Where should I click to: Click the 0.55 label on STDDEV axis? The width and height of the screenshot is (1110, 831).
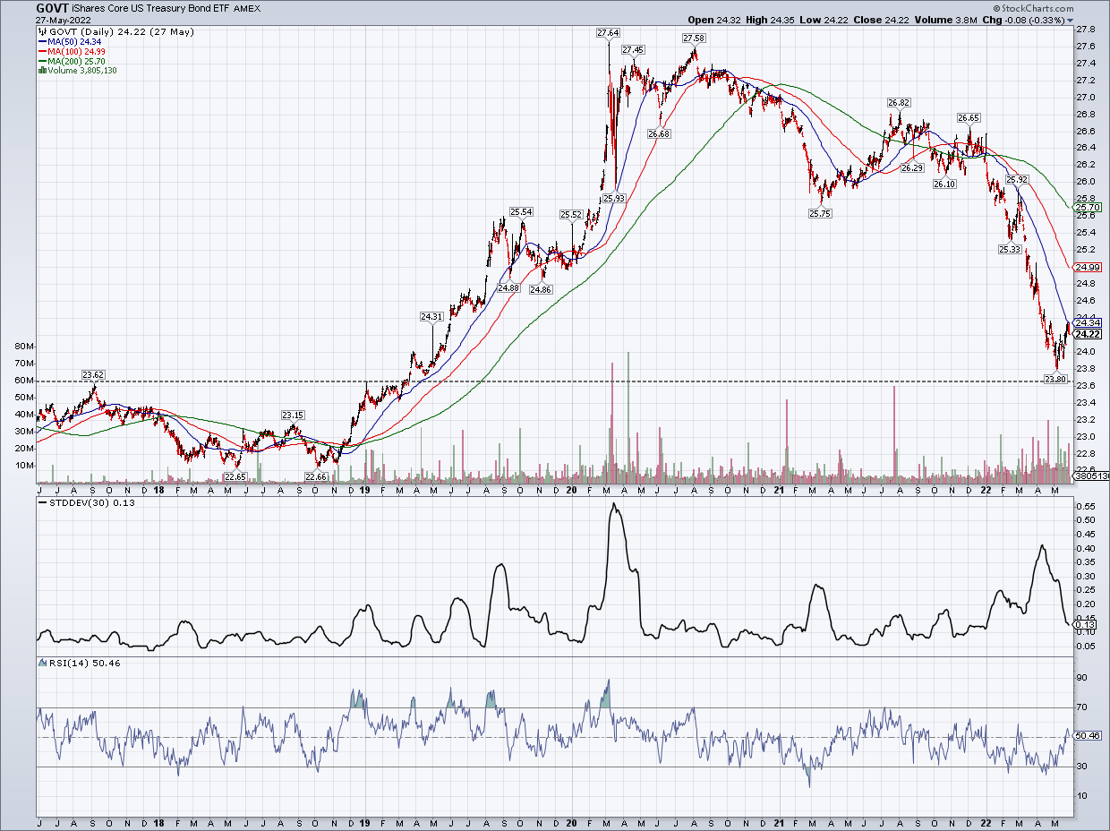coord(1086,507)
